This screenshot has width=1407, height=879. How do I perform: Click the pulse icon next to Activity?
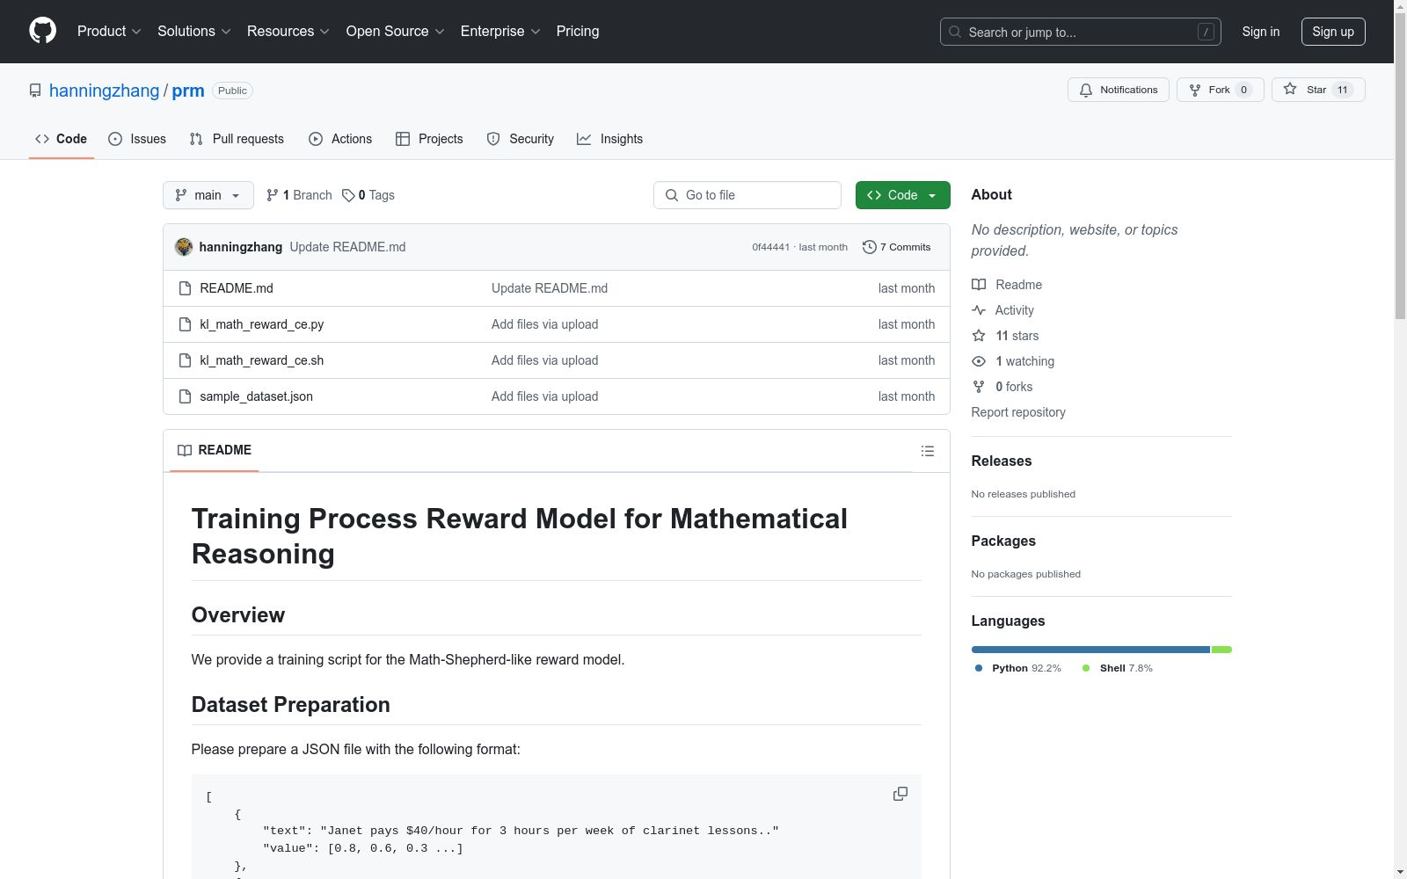[x=979, y=310]
